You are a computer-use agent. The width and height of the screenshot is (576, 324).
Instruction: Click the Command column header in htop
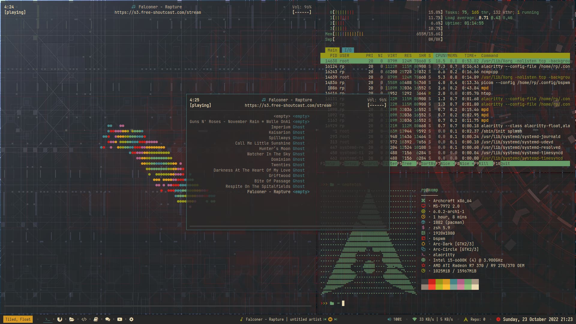(489, 55)
